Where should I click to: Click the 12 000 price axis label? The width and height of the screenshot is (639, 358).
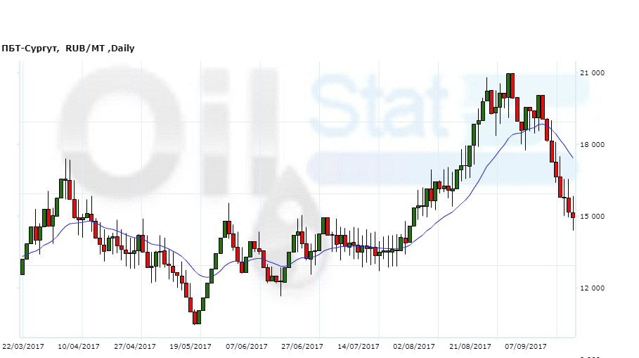593,288
